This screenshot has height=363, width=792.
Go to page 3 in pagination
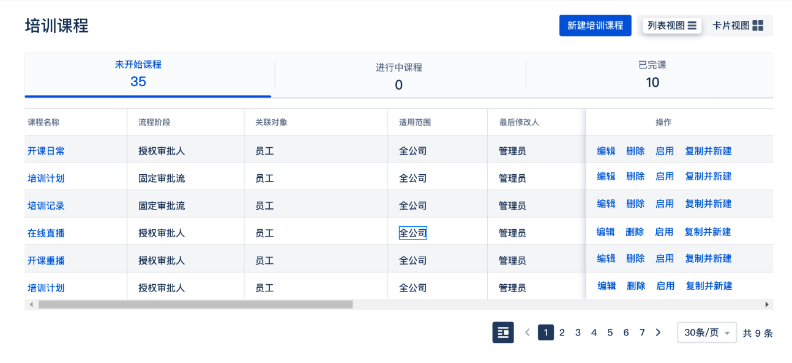pyautogui.click(x=578, y=332)
